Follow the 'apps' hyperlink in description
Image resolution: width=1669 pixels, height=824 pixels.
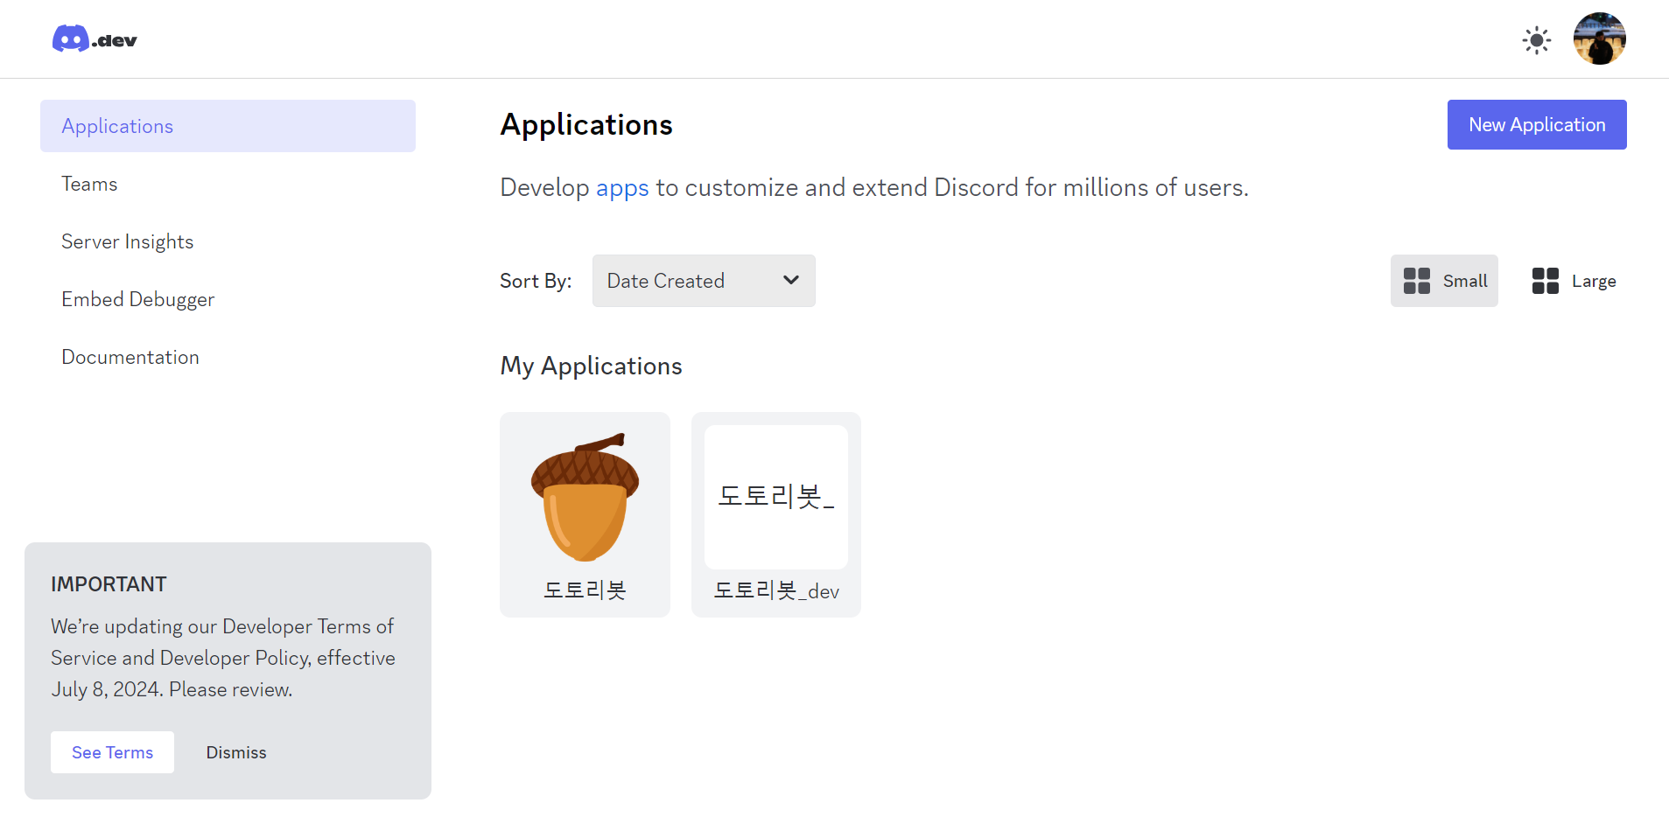click(x=621, y=188)
